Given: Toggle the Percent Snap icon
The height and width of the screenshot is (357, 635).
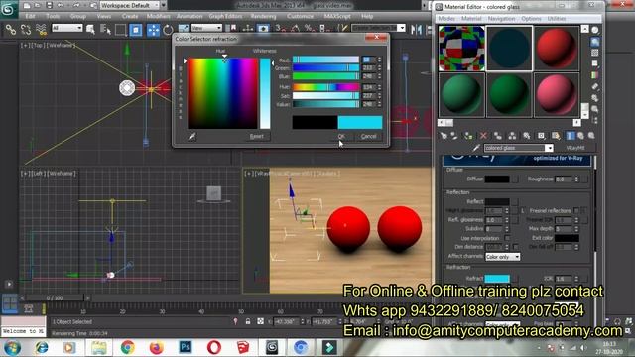Looking at the screenshot, I should (x=310, y=28).
